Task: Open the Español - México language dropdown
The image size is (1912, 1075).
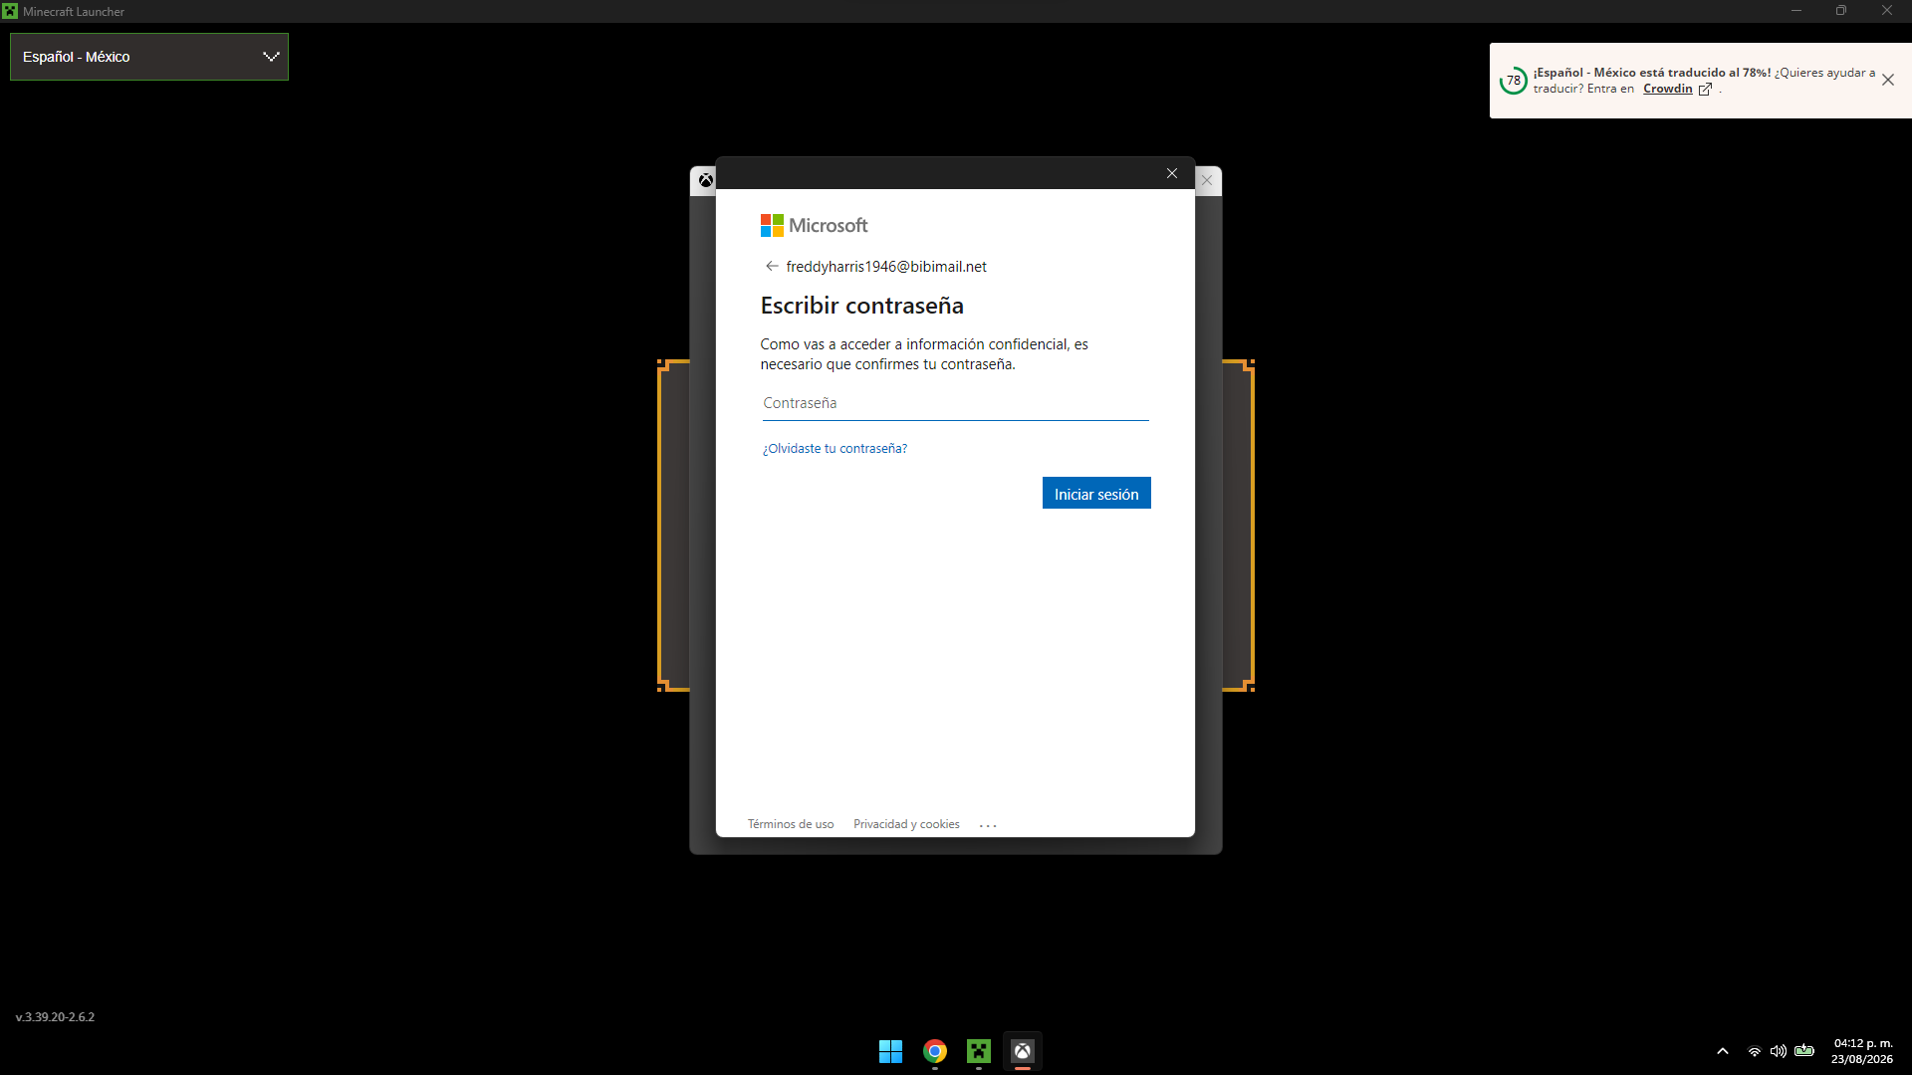Action: click(x=149, y=57)
